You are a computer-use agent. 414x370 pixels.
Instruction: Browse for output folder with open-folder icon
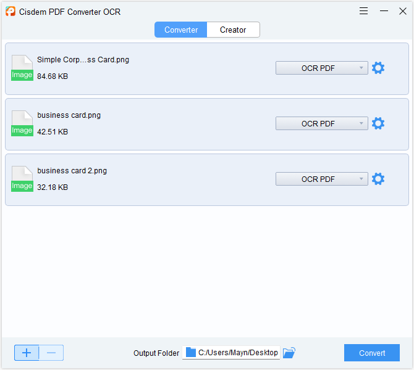click(289, 353)
